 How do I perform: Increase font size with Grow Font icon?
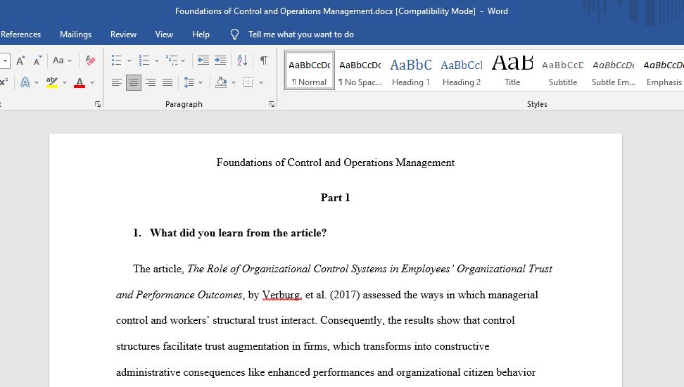[20, 61]
